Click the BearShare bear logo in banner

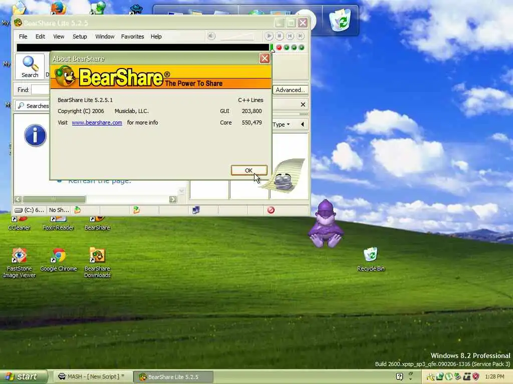point(65,76)
